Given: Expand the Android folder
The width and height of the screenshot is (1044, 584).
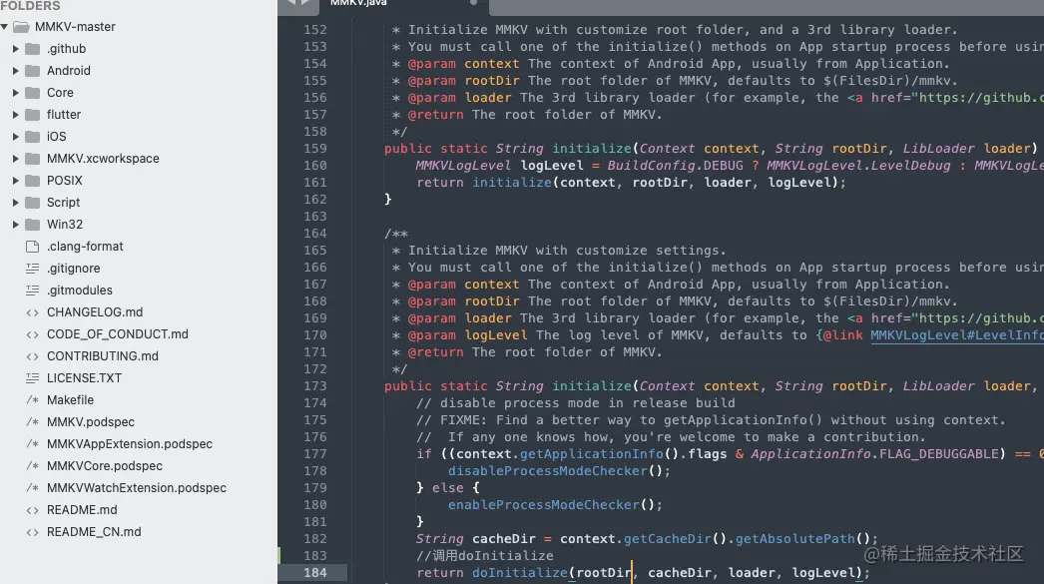Looking at the screenshot, I should pyautogui.click(x=15, y=71).
